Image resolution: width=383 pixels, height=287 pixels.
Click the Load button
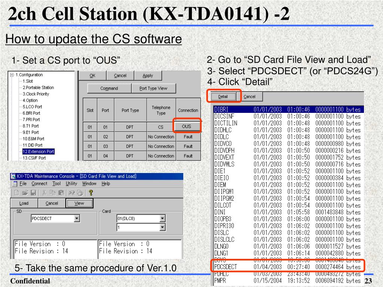[x=24, y=203]
